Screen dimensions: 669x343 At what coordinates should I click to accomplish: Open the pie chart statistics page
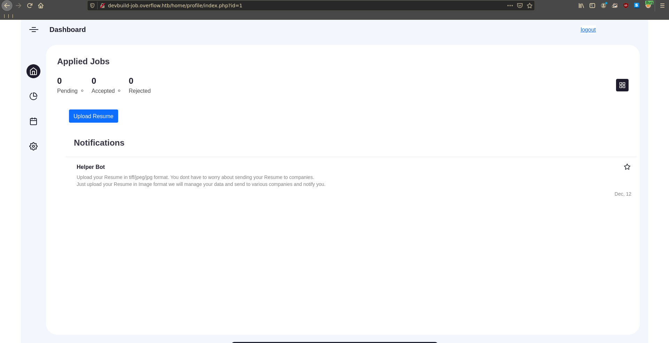33,96
